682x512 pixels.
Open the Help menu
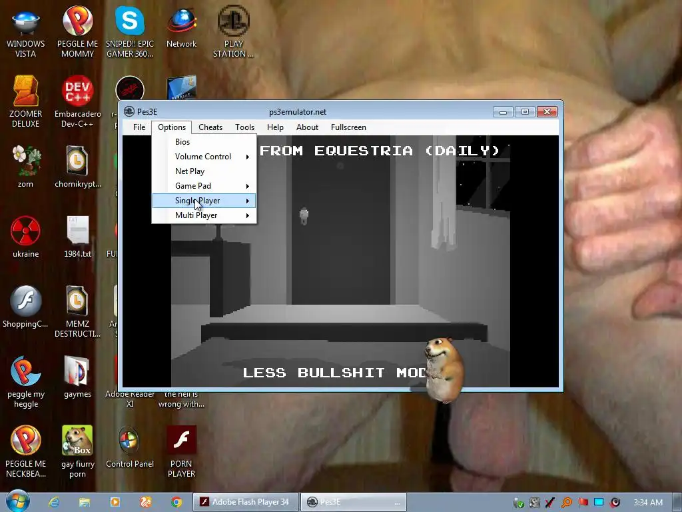(x=275, y=127)
